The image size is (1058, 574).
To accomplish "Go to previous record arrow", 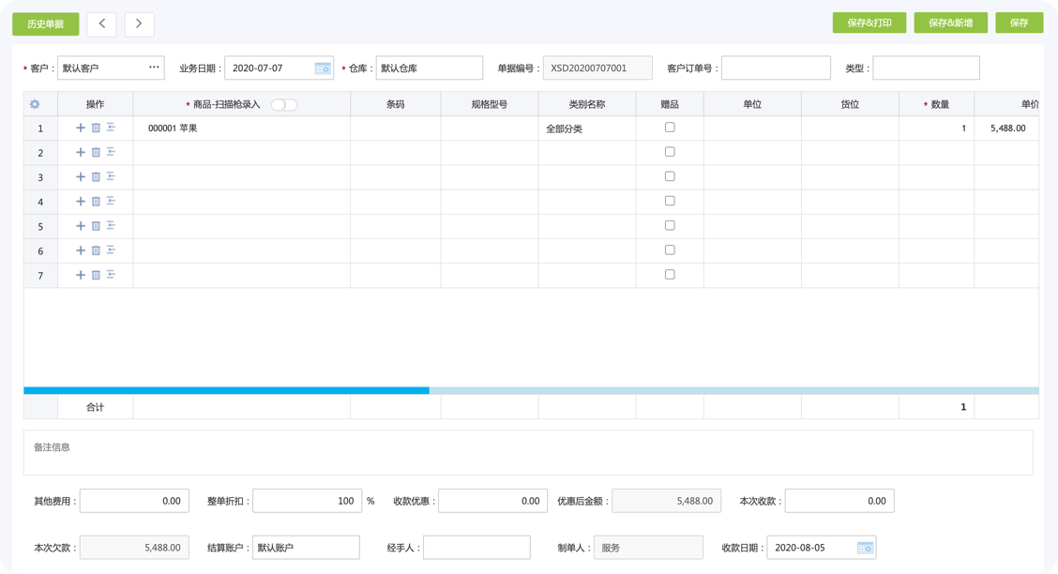I will pyautogui.click(x=101, y=24).
